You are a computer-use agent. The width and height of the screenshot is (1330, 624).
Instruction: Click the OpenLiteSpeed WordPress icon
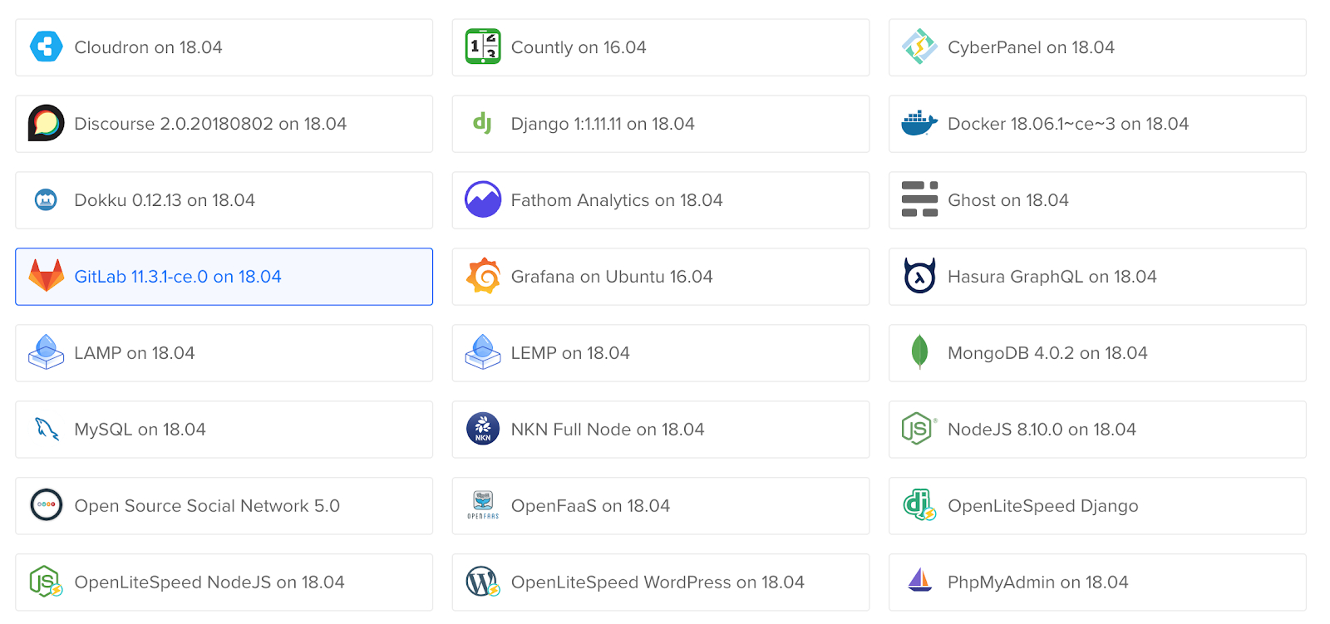[x=483, y=582]
